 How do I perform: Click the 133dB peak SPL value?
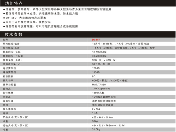[x=96, y=72]
